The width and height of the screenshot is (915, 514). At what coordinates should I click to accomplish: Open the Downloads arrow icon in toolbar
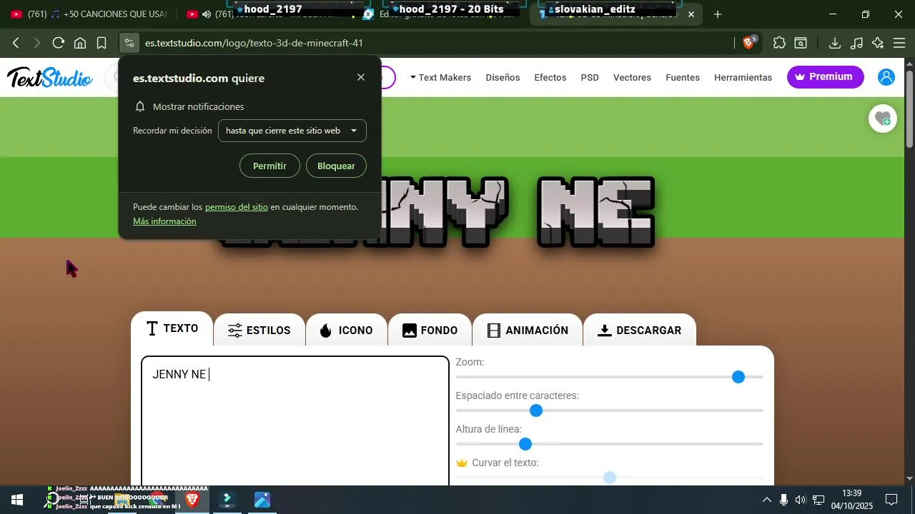[834, 43]
